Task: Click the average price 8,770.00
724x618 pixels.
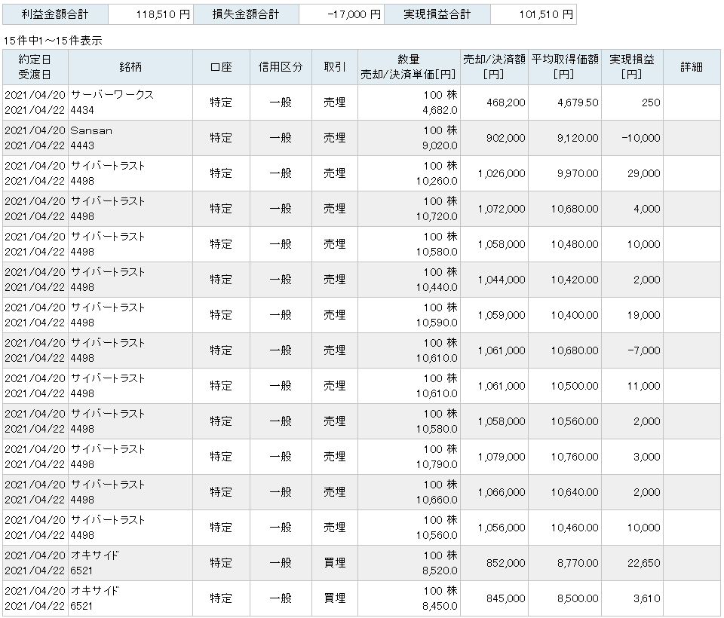Action: pos(578,563)
